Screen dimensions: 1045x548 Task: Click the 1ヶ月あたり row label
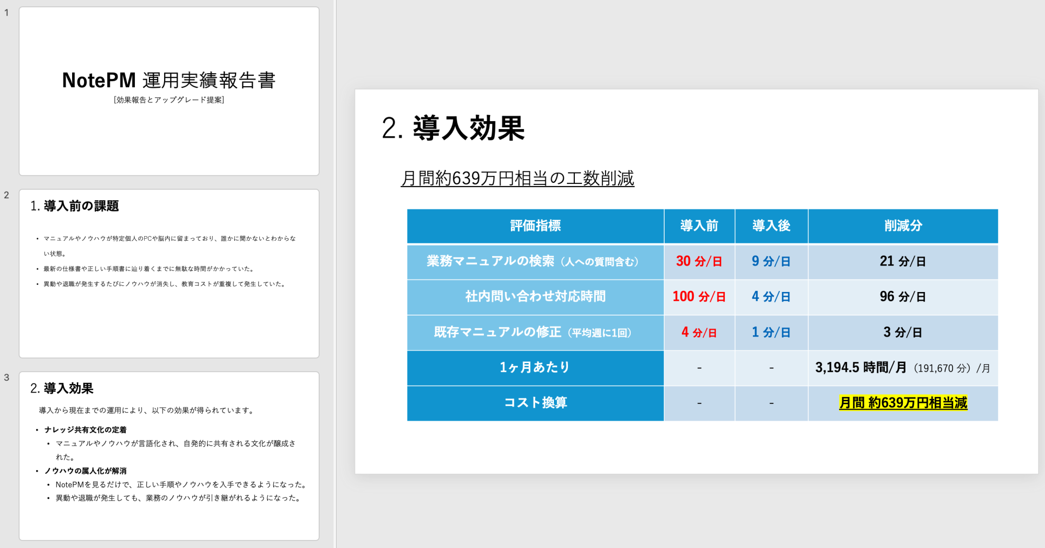pyautogui.click(x=535, y=367)
